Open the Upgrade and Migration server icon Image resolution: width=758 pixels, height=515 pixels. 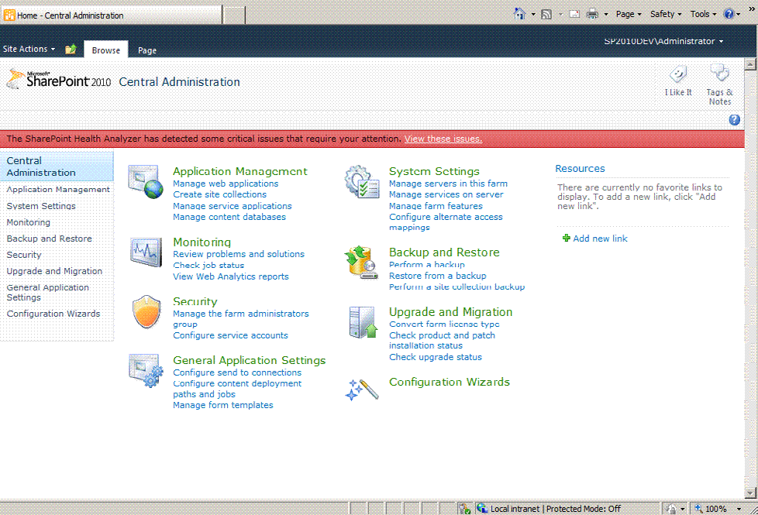[x=363, y=322]
